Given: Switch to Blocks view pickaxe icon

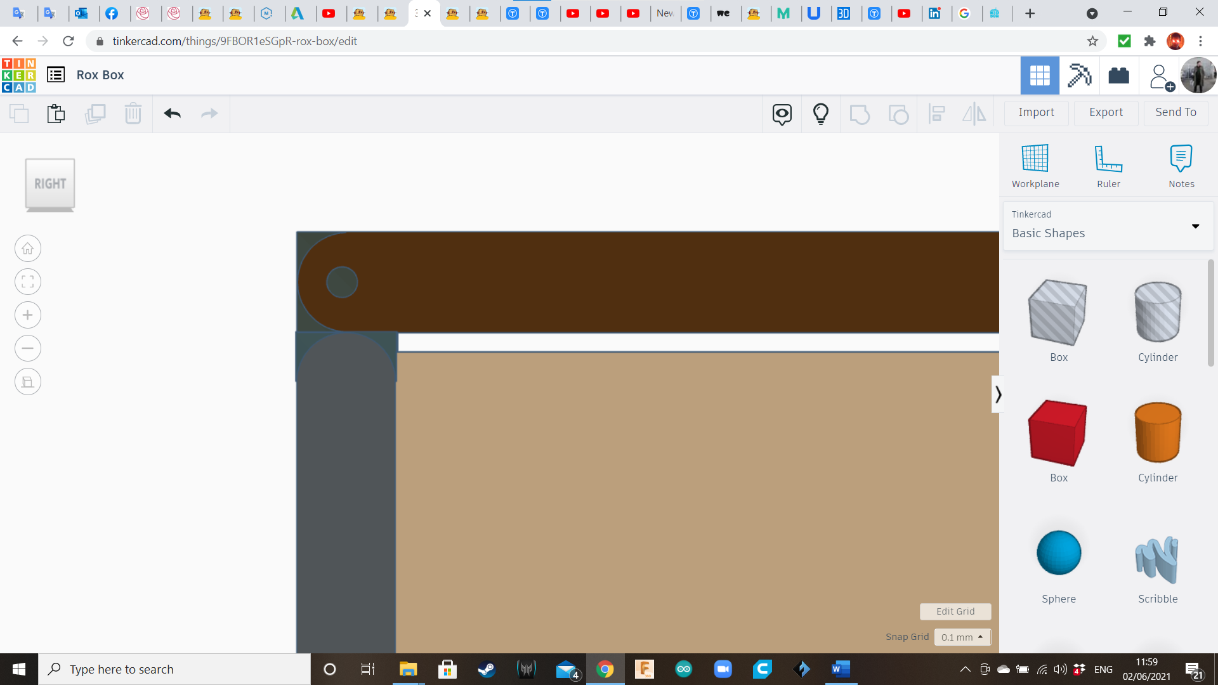Looking at the screenshot, I should coord(1078,75).
